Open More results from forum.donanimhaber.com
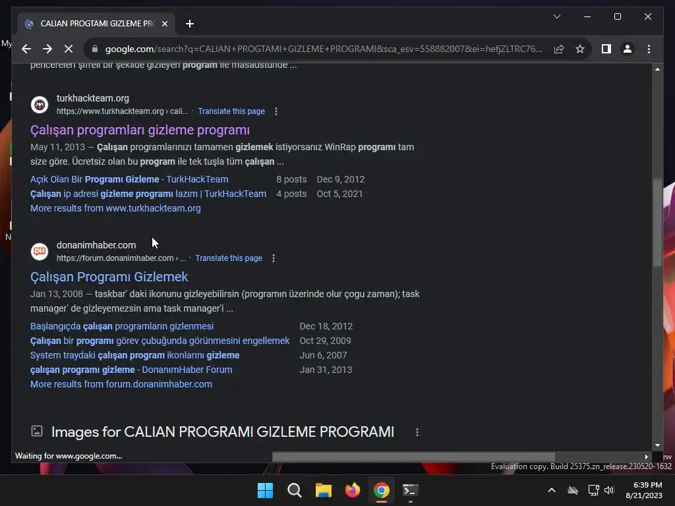Viewport: 675px width, 506px height. click(x=121, y=384)
